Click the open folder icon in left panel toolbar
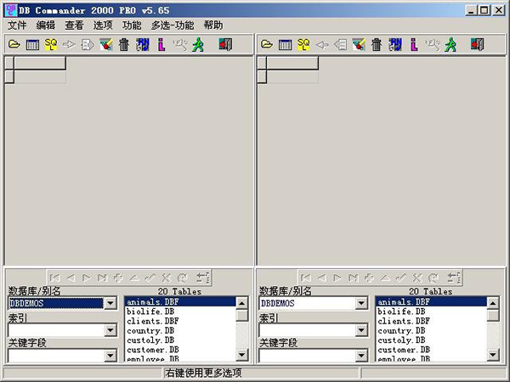 (x=14, y=44)
